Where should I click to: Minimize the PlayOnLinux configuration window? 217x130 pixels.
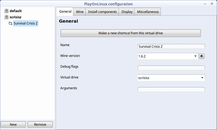205,4
